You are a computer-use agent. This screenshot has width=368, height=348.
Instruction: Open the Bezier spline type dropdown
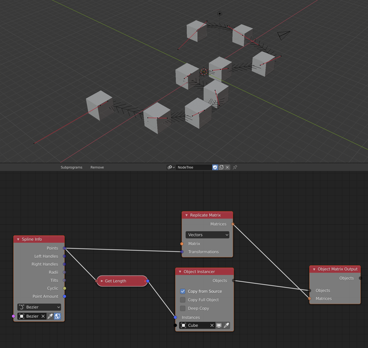coord(39,307)
